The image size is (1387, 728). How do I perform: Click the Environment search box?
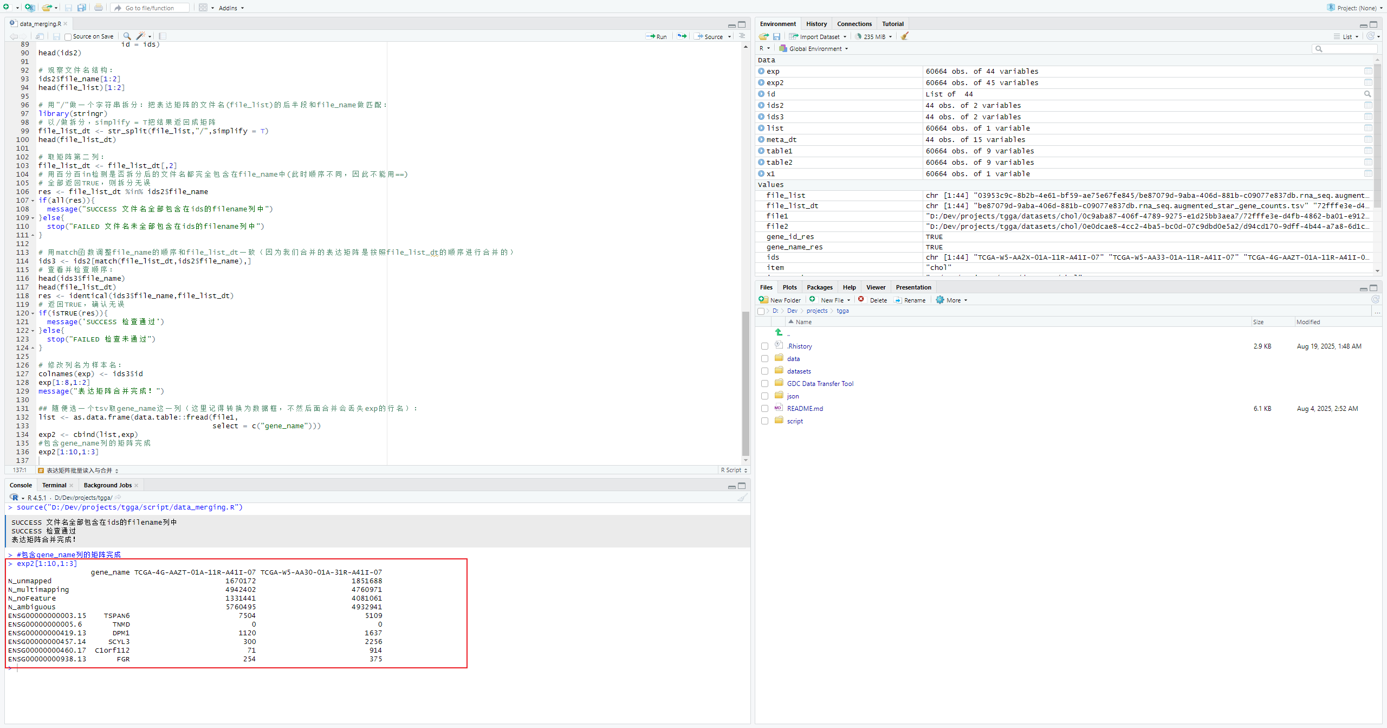[1344, 49]
